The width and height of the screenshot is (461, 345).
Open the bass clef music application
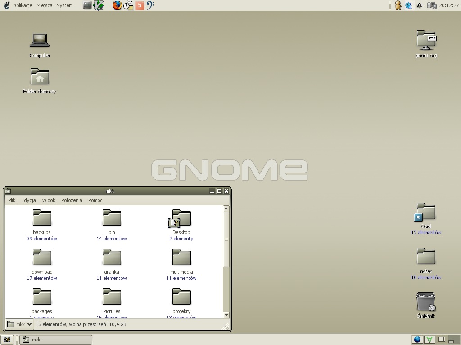(150, 5)
